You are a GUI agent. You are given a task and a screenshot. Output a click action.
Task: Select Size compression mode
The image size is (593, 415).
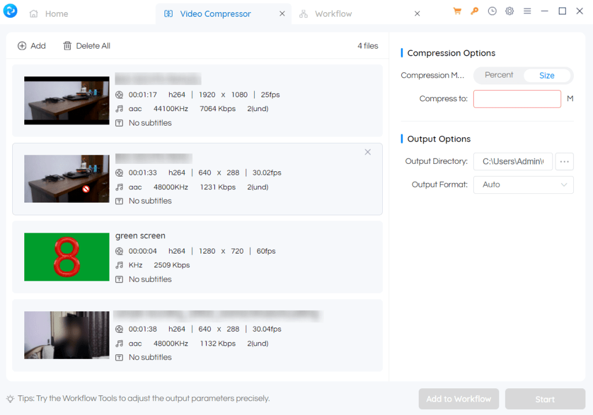point(547,75)
